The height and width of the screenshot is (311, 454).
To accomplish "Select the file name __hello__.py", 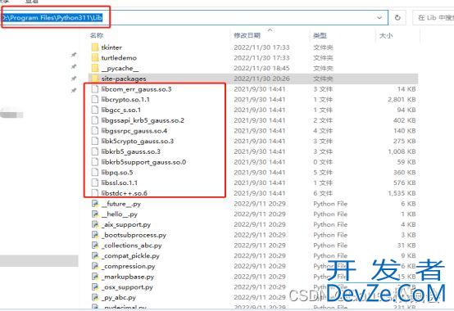I will 120,214.
